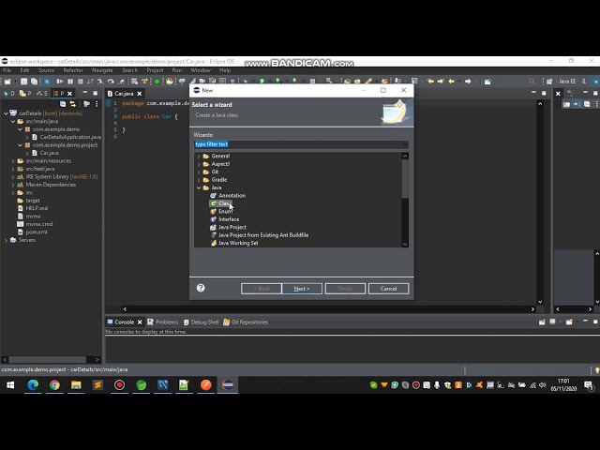Collapse the Java wizard folder
This screenshot has height=450, width=600.
pos(199,187)
